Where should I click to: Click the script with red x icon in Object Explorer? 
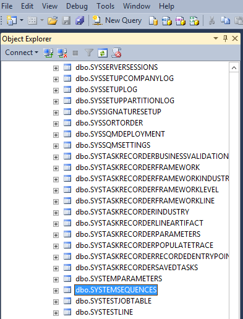coord(116,53)
